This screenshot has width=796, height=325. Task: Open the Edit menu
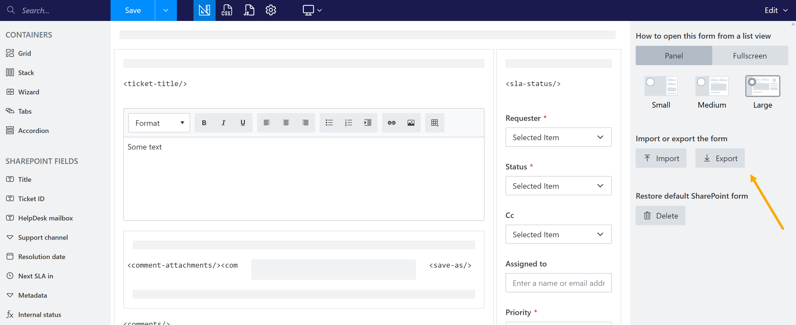775,10
